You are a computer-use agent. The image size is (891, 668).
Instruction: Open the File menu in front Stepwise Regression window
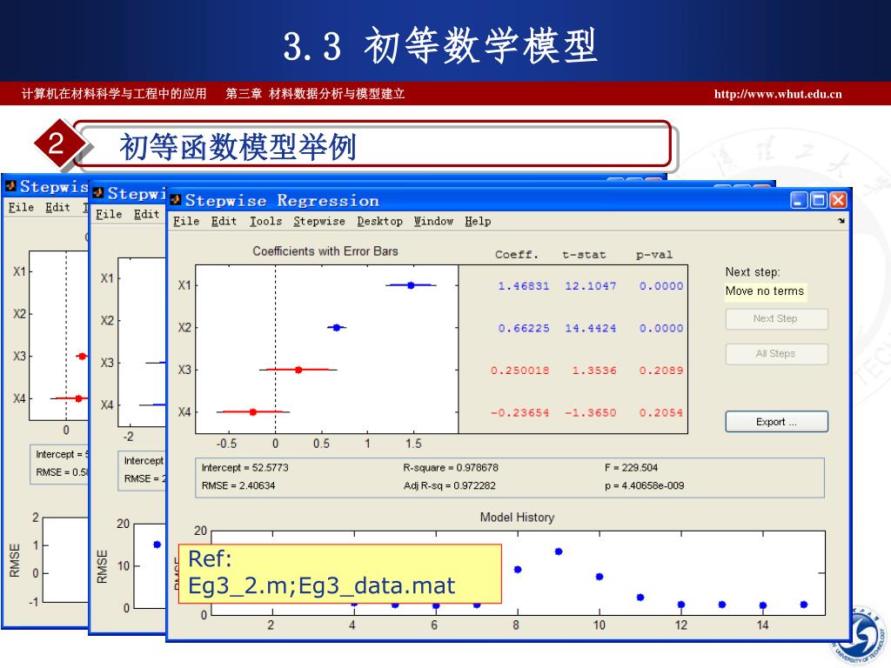(186, 221)
